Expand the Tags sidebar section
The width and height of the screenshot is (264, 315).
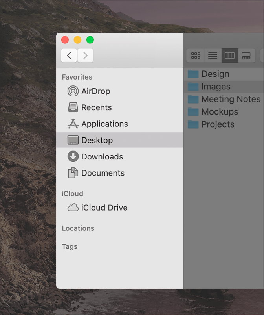tap(70, 246)
